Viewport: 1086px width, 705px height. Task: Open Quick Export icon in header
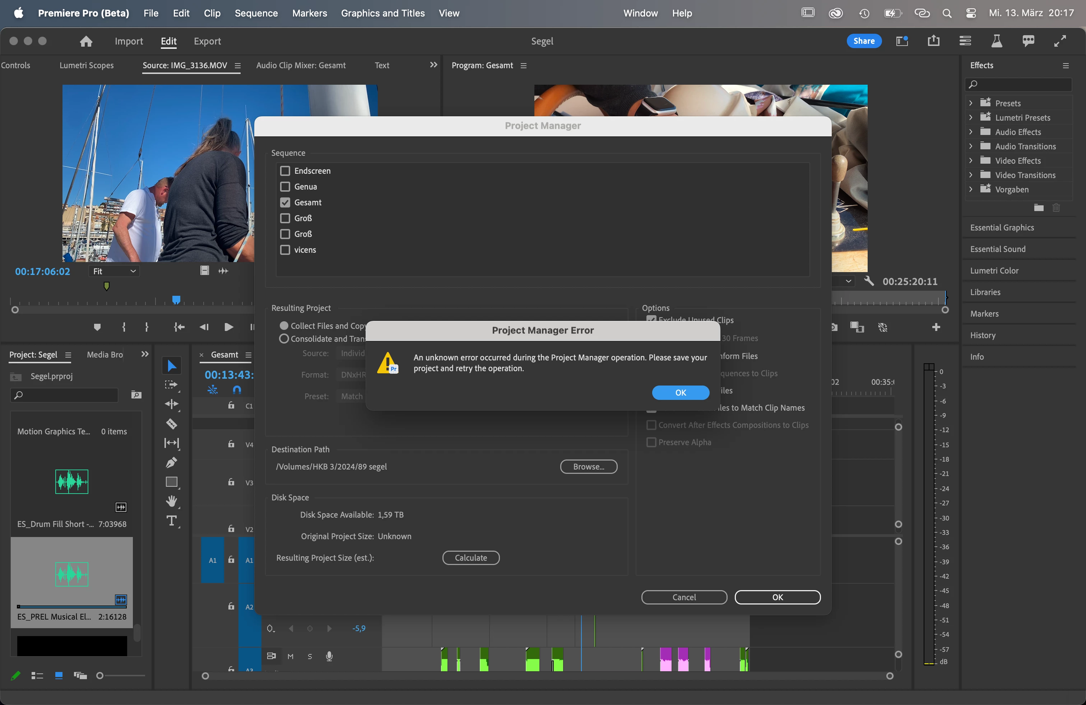pyautogui.click(x=934, y=41)
